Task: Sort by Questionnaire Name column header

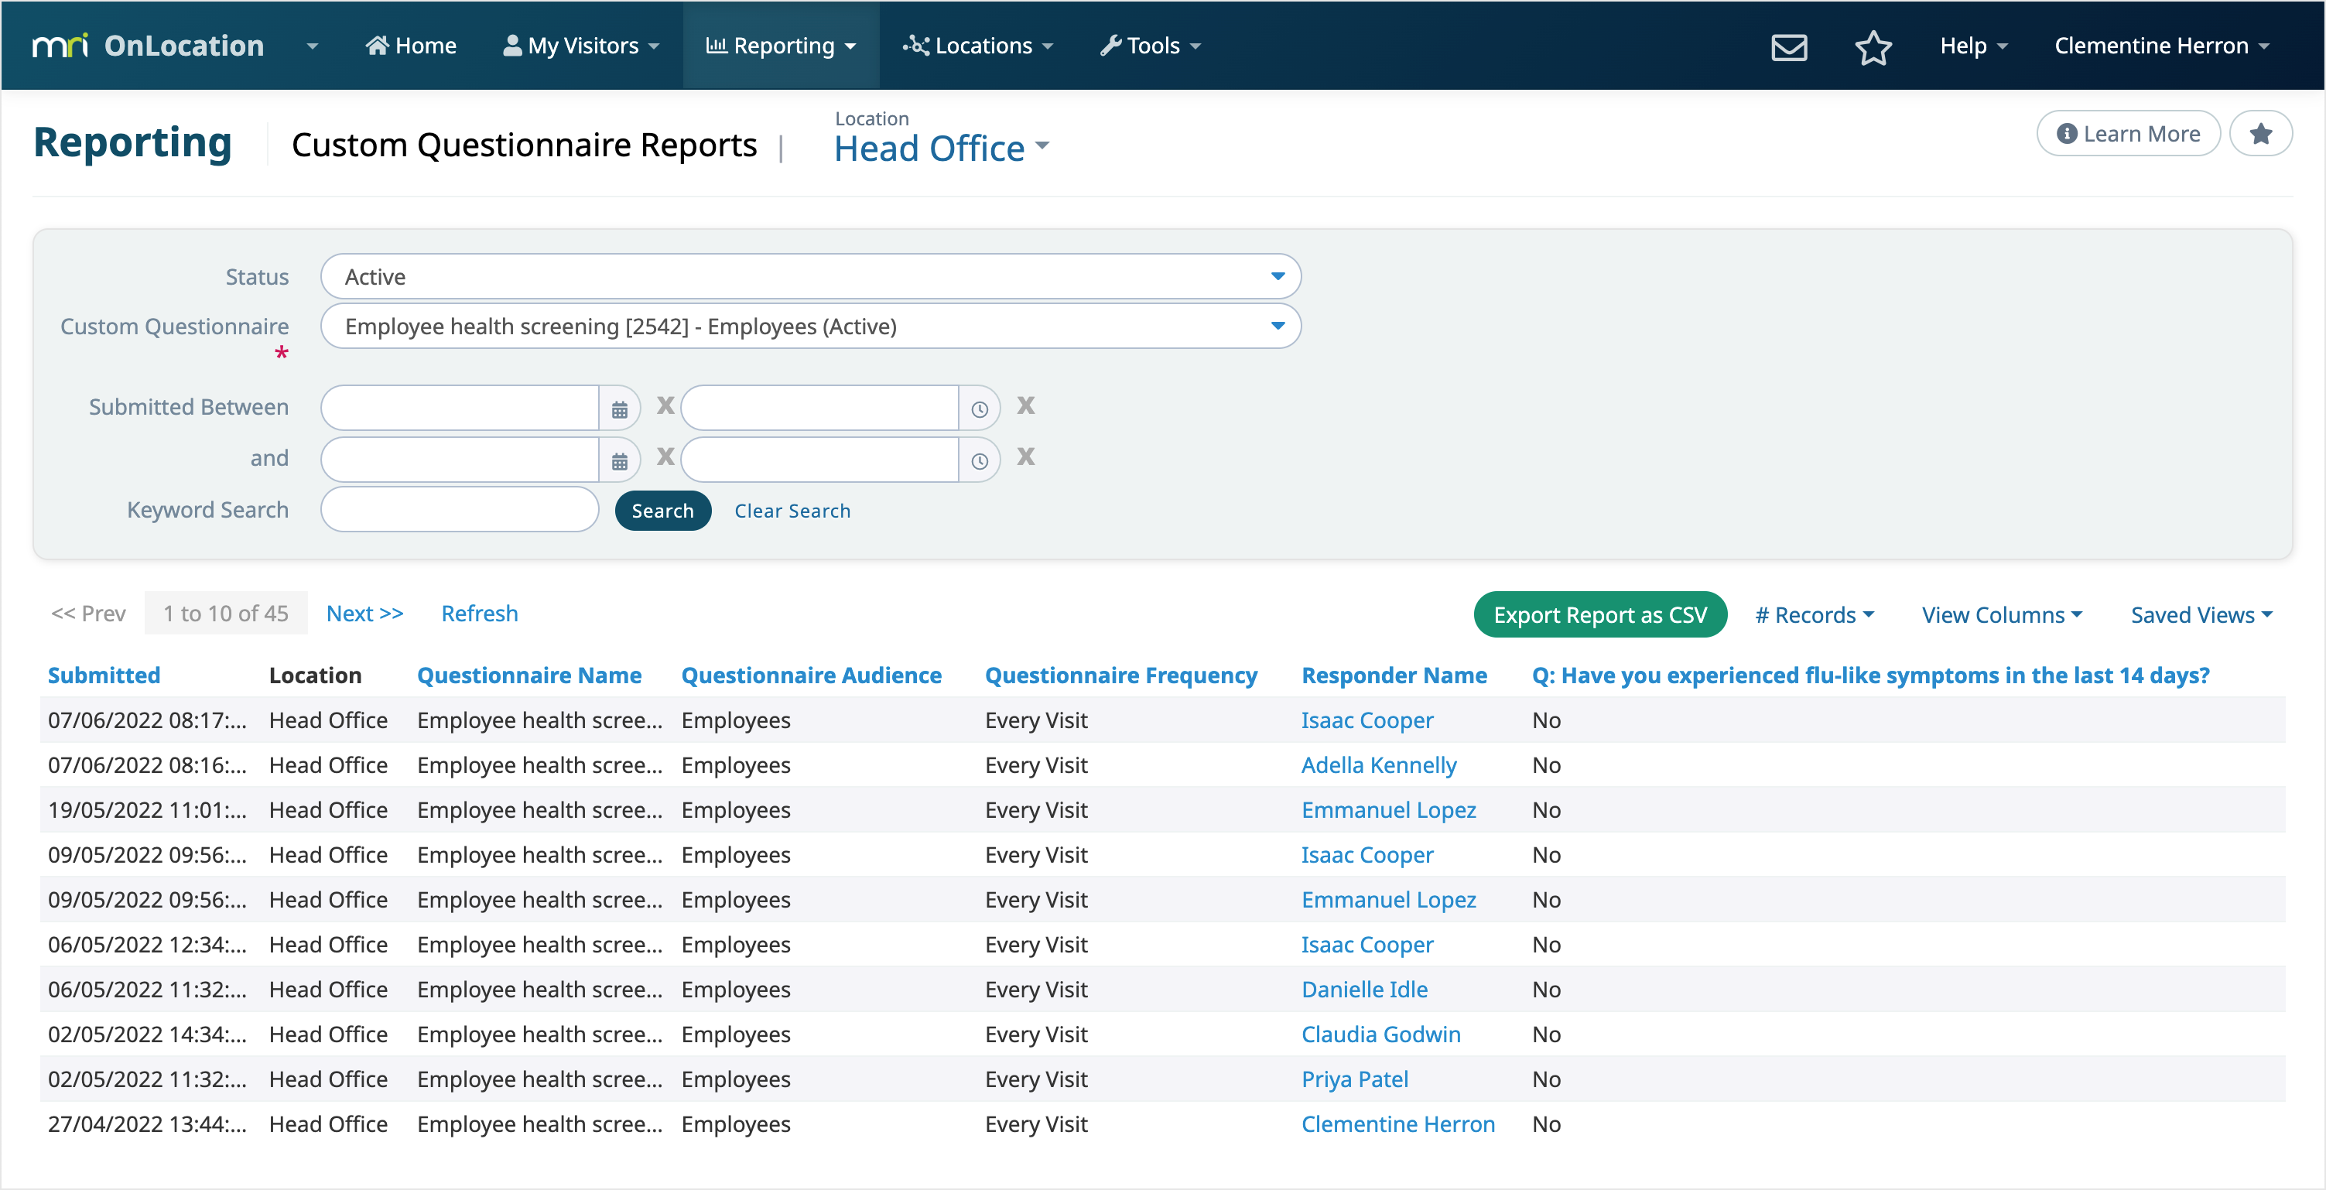Action: click(x=529, y=675)
